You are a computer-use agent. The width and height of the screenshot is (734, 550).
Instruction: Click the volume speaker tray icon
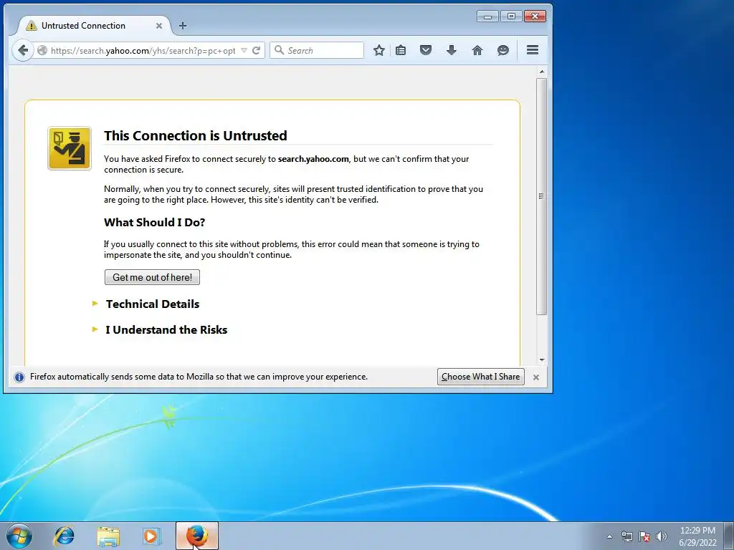pos(662,536)
